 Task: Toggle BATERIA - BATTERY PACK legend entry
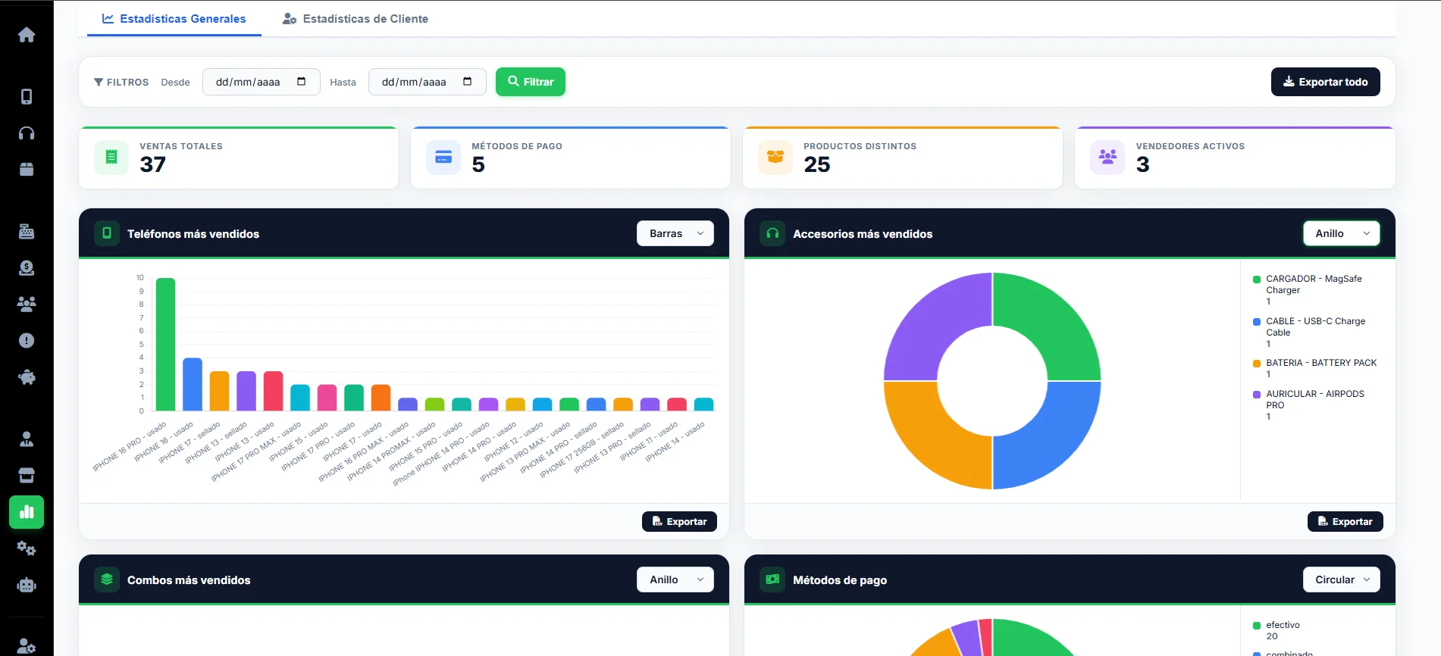[x=1315, y=368]
